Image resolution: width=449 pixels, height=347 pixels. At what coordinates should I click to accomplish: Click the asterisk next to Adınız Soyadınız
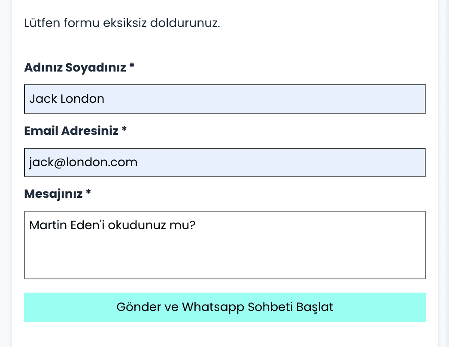pyautogui.click(x=132, y=67)
